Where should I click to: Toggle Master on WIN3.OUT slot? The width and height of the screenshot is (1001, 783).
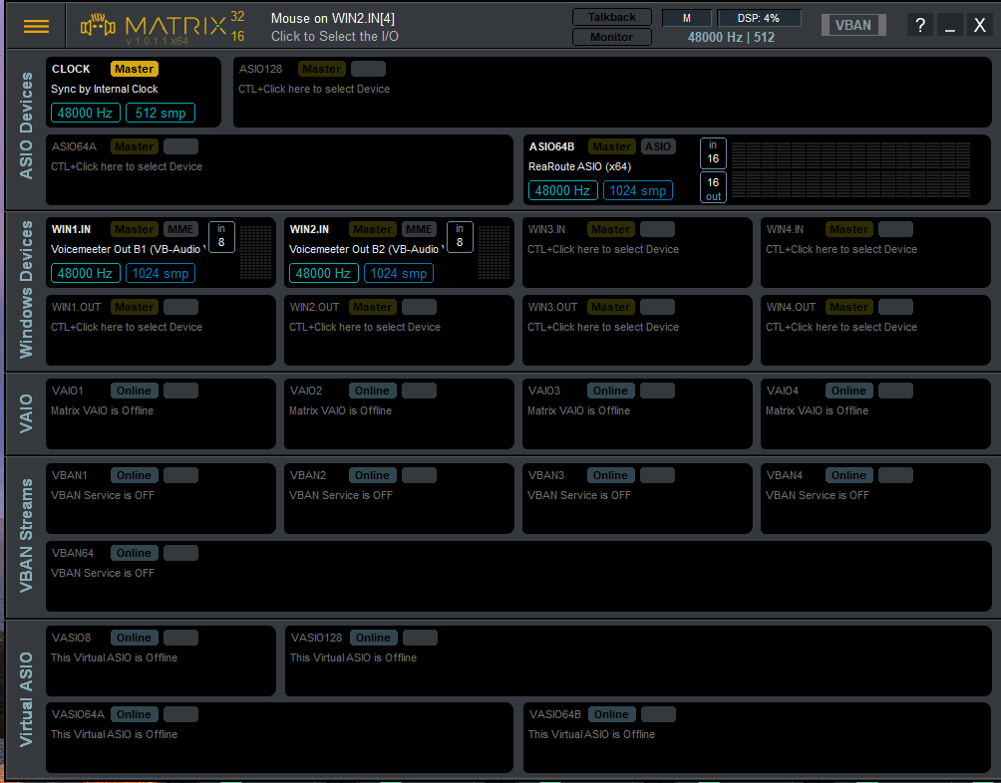click(x=611, y=308)
